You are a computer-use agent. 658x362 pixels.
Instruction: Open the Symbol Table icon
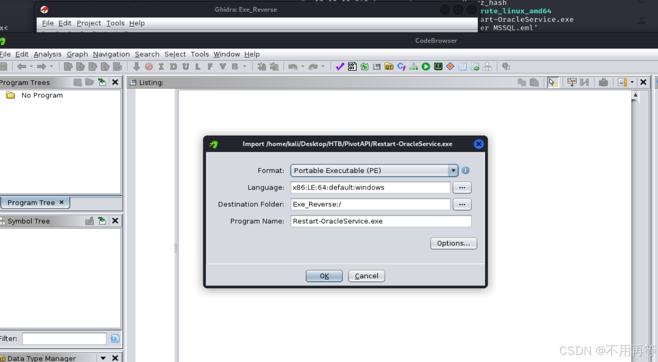(x=463, y=66)
